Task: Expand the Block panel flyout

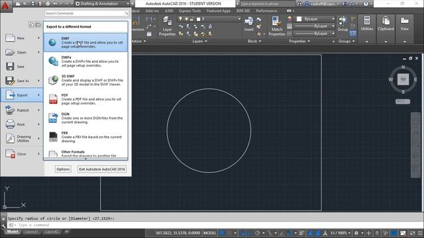Action: point(254,41)
